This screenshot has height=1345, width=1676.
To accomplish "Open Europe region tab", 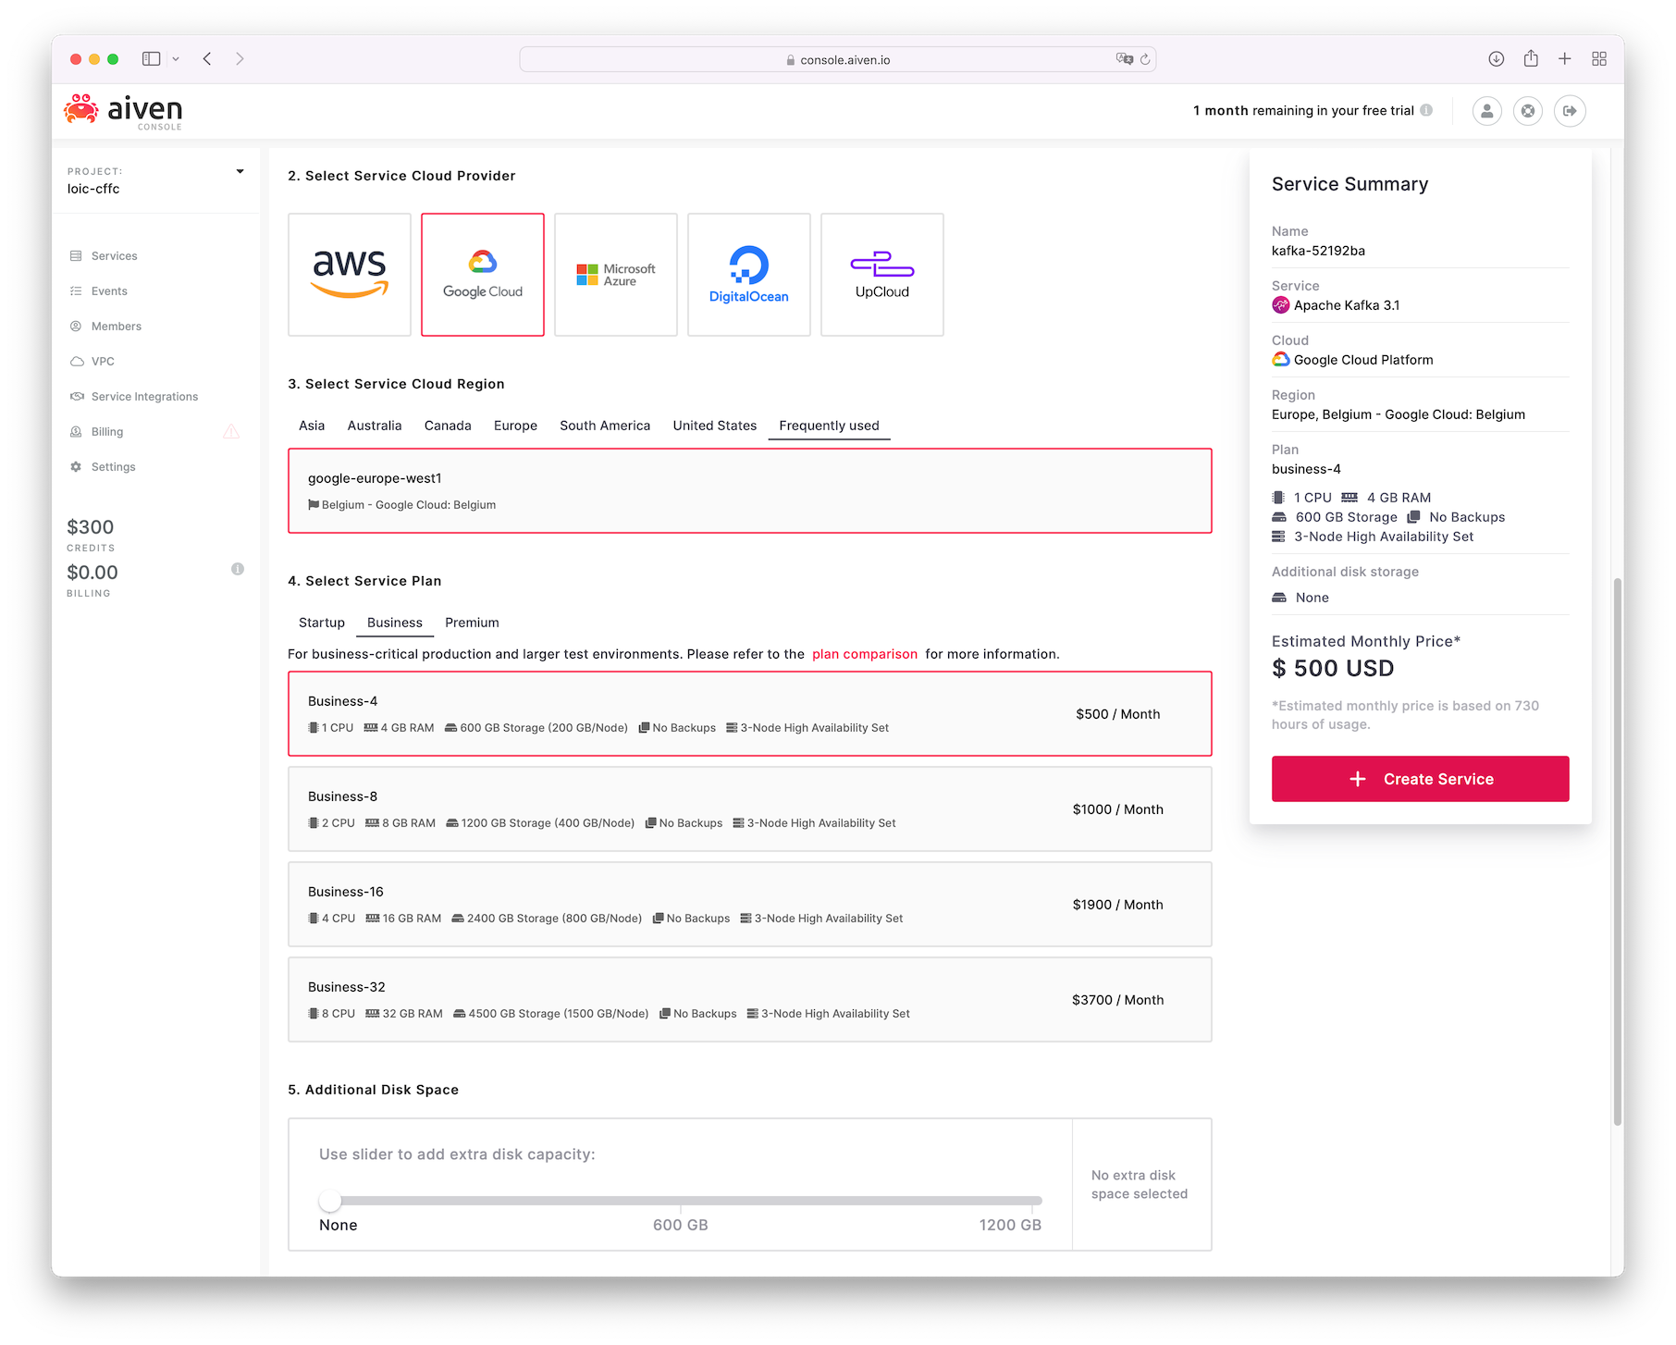I will (x=515, y=426).
